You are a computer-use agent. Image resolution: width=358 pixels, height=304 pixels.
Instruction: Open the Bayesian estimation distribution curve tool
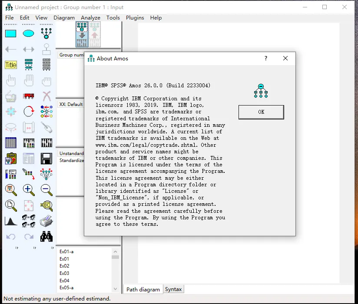[11, 221]
